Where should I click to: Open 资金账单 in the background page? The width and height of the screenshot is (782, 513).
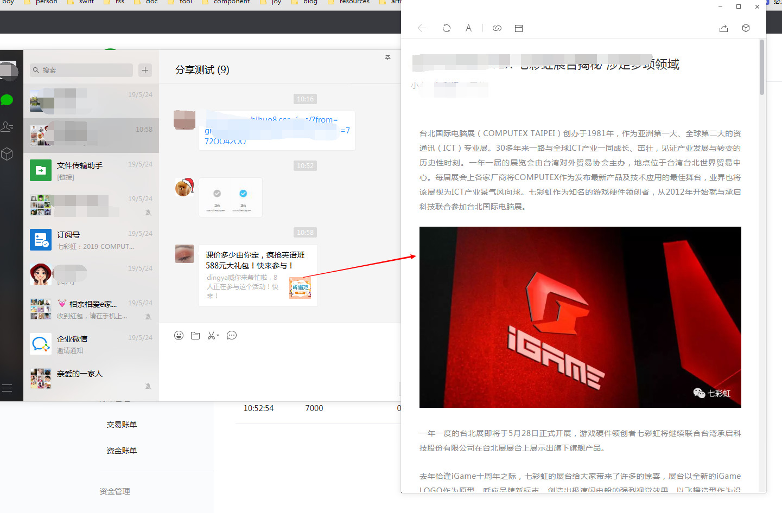(122, 451)
